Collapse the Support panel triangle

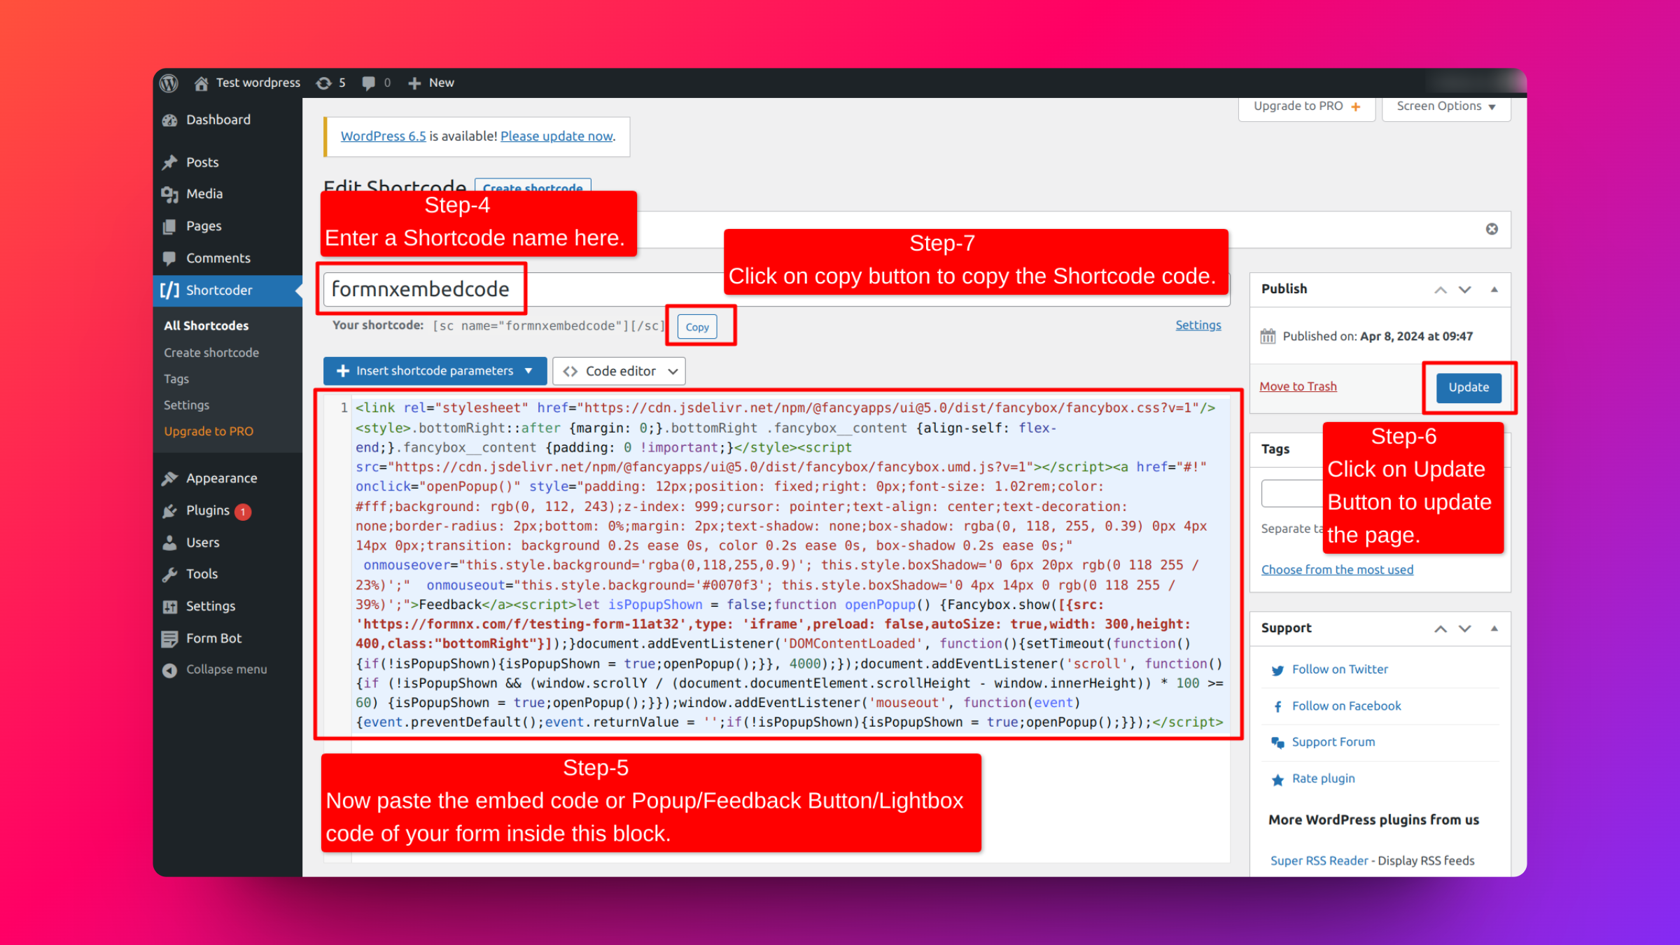click(x=1494, y=628)
